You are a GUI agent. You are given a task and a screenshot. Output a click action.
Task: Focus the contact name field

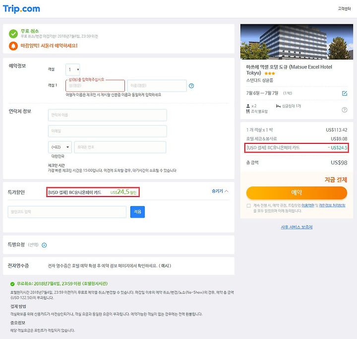[107, 115]
